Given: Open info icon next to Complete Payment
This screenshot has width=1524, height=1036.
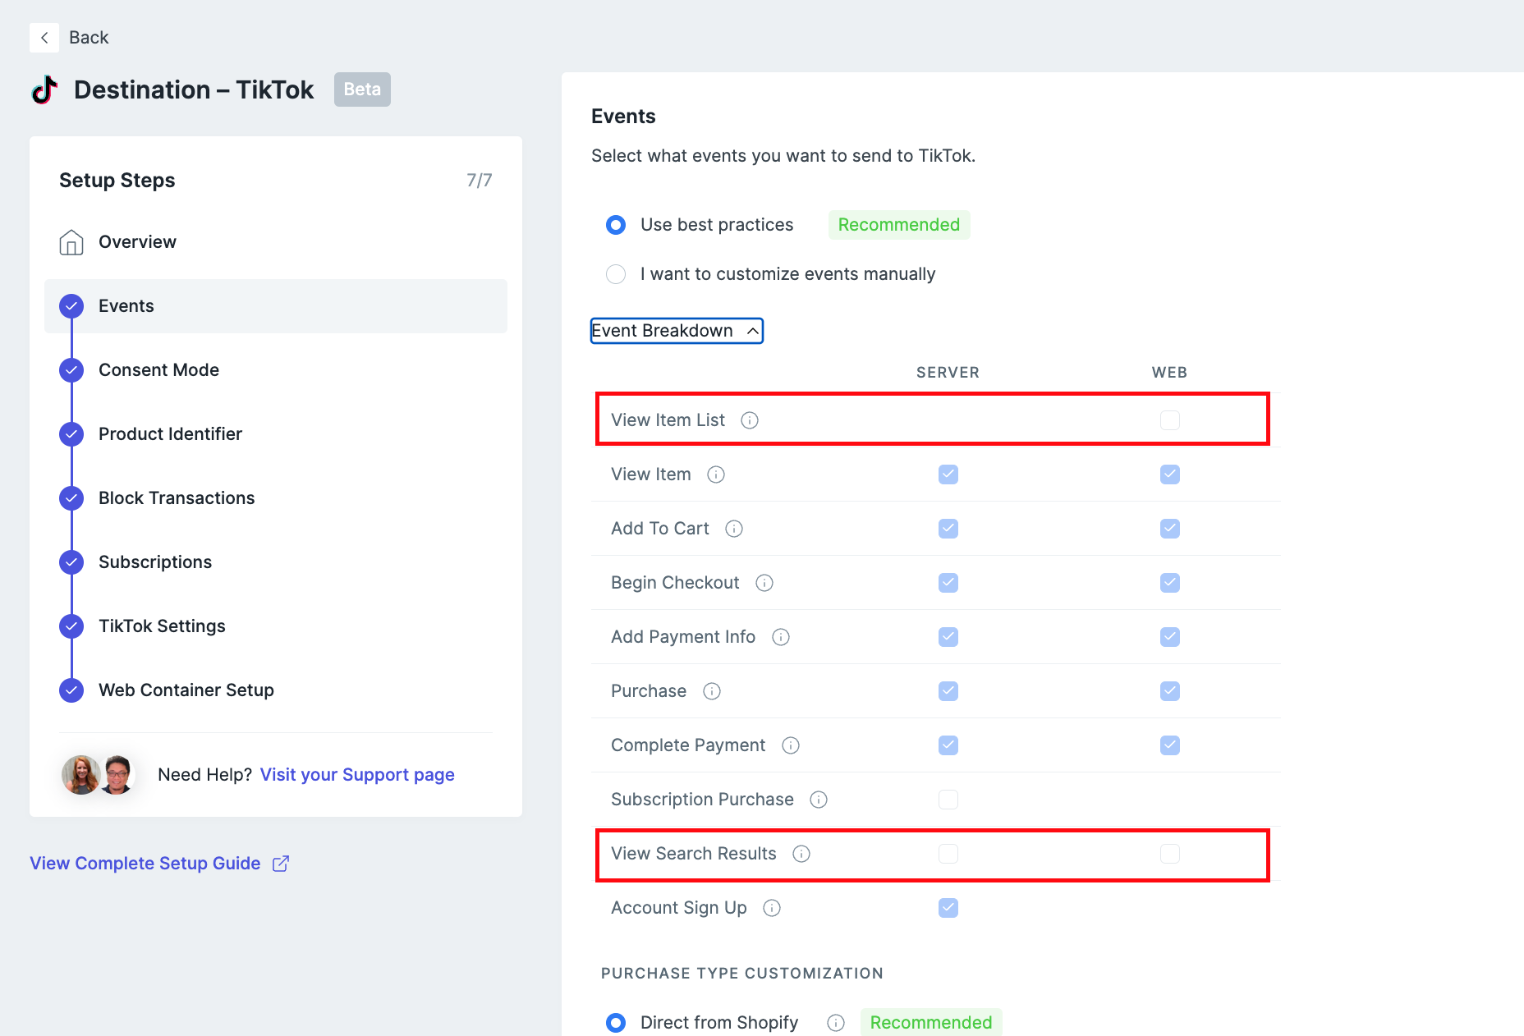Looking at the screenshot, I should pos(791,745).
